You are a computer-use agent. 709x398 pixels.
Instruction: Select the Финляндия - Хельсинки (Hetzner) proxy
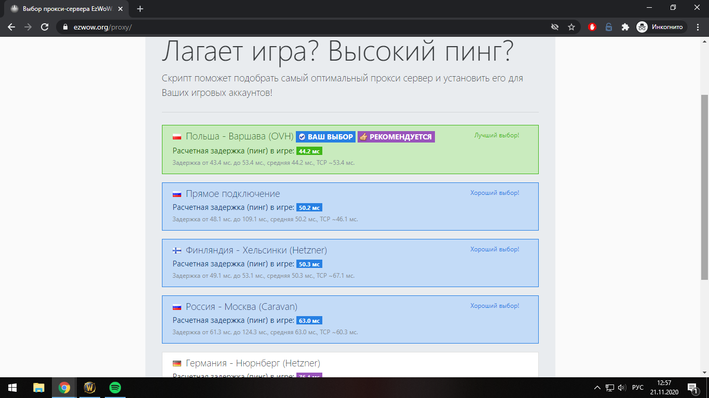coord(350,263)
